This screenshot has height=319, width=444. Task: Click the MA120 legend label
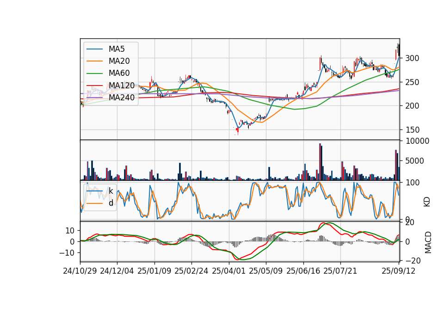[122, 85]
